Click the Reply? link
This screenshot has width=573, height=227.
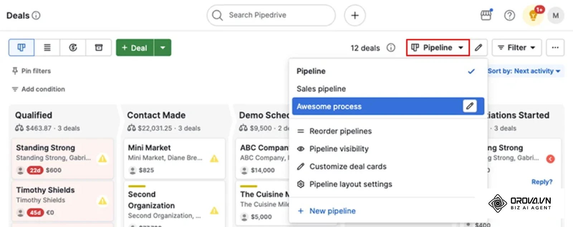(x=542, y=182)
